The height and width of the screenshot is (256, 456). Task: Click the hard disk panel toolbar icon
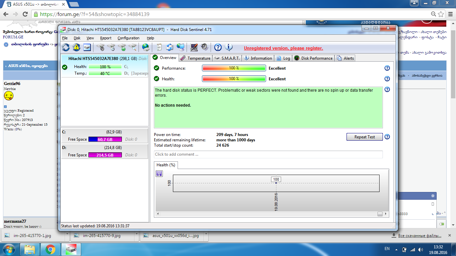87,47
